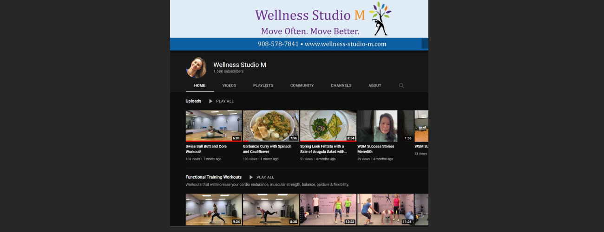This screenshot has width=604, height=232.
Task: Open the PLAYLISTS tab
Action: 263,85
